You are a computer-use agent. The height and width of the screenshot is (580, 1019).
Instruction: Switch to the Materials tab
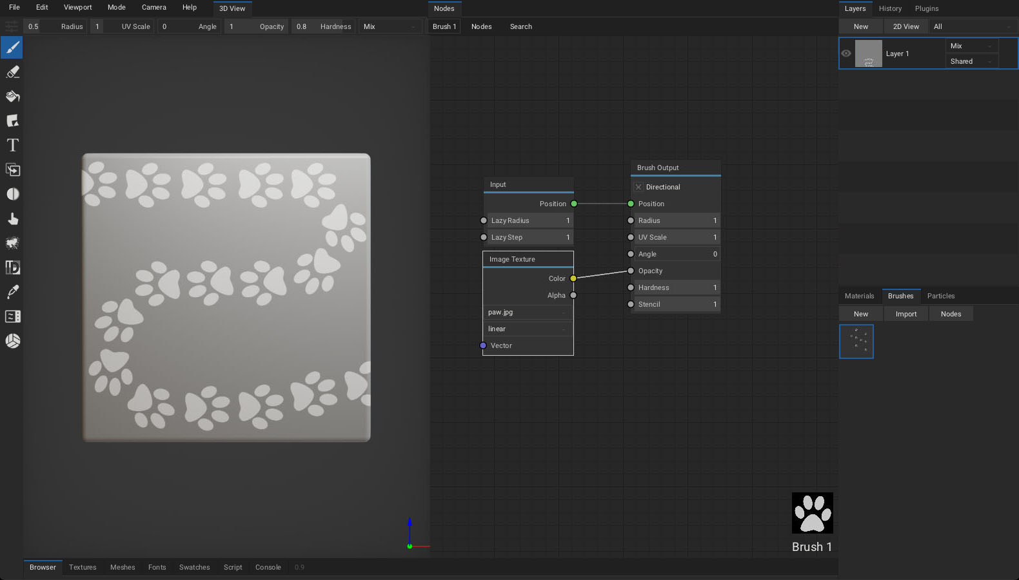tap(859, 296)
